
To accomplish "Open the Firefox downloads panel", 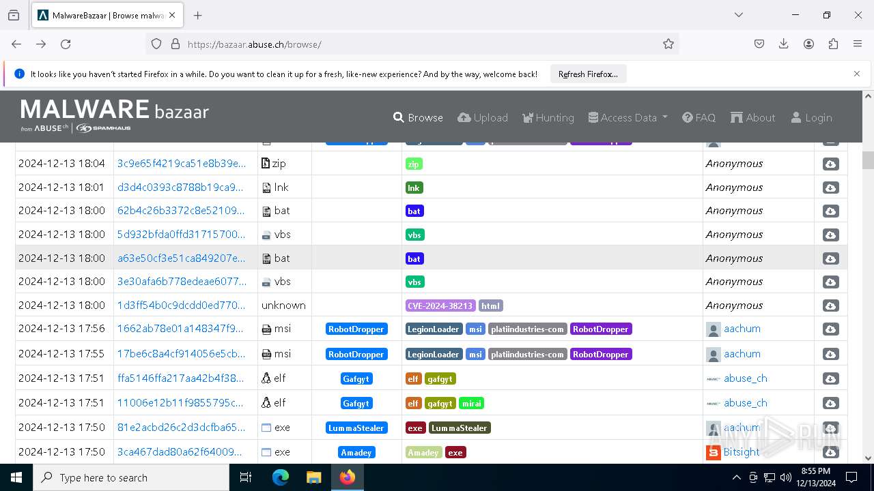I will [784, 44].
